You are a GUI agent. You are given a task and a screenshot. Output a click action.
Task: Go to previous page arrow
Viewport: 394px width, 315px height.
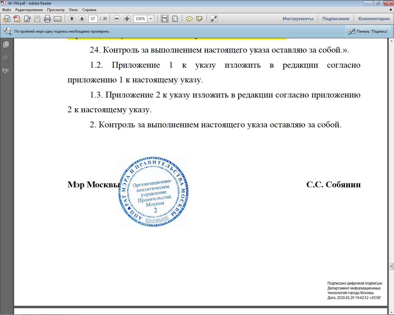[72, 19]
